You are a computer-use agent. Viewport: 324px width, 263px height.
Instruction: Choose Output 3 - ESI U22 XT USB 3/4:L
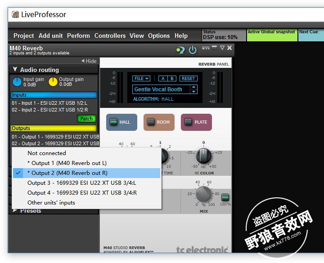tap(86, 183)
